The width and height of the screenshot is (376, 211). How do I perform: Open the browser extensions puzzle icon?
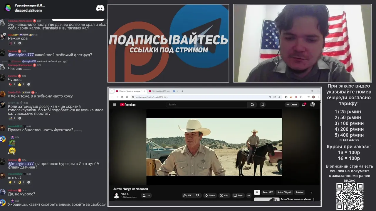tap(301, 97)
